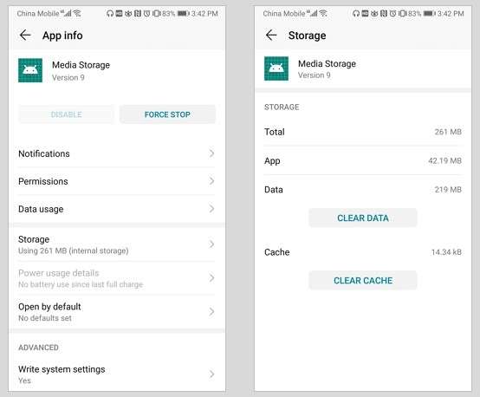Tap chevron beside Data usage
This screenshot has width=480, height=397.
(211, 209)
